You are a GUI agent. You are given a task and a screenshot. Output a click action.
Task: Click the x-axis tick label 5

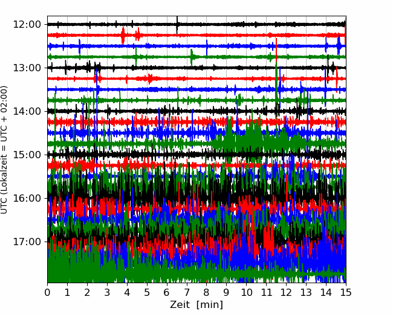point(147,292)
